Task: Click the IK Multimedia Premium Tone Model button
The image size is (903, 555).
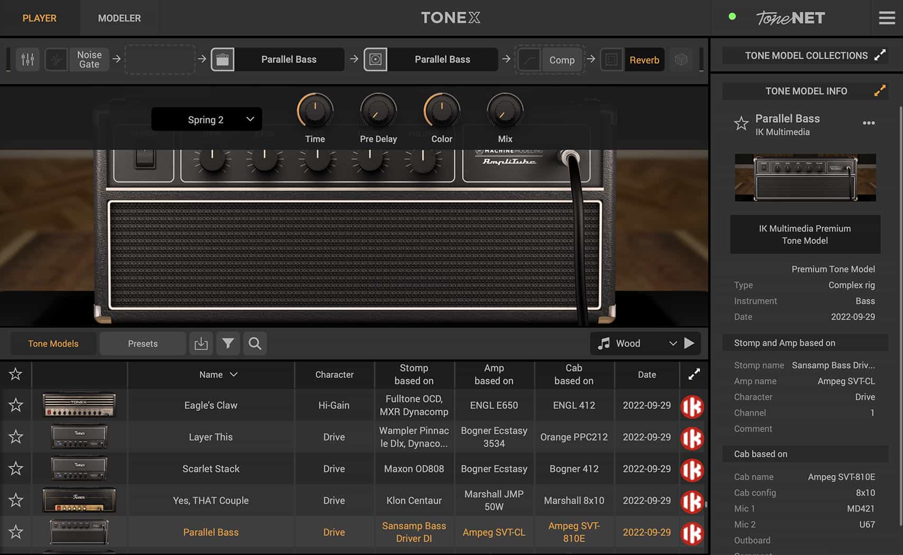Action: [x=805, y=234]
